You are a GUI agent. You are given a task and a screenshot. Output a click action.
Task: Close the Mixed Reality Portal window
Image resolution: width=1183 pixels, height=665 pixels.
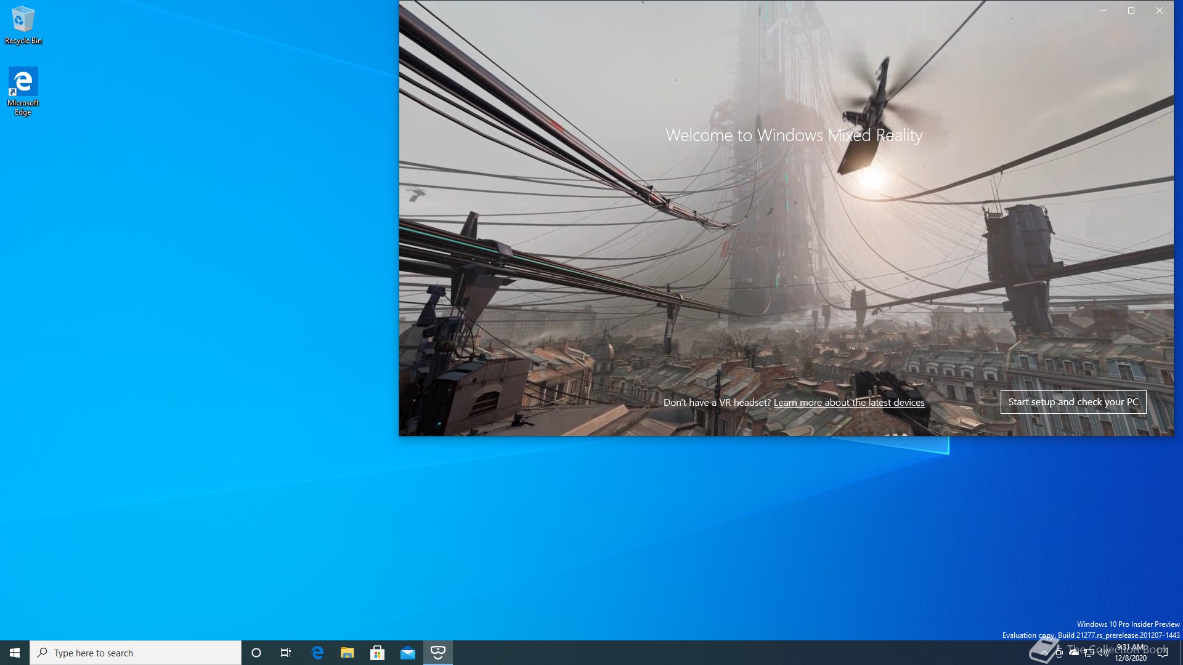(1160, 10)
